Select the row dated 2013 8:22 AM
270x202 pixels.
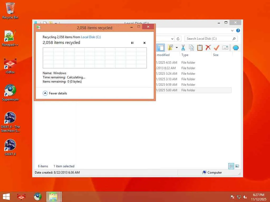(194, 68)
